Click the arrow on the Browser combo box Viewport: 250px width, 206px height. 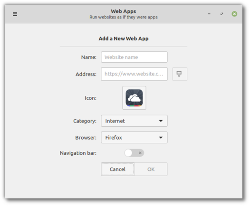tap(161, 137)
